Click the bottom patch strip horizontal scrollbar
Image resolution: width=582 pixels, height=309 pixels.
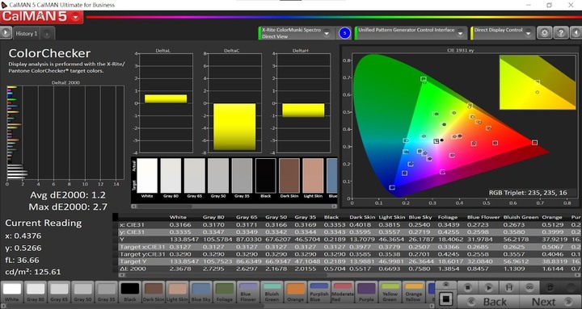[217, 306]
